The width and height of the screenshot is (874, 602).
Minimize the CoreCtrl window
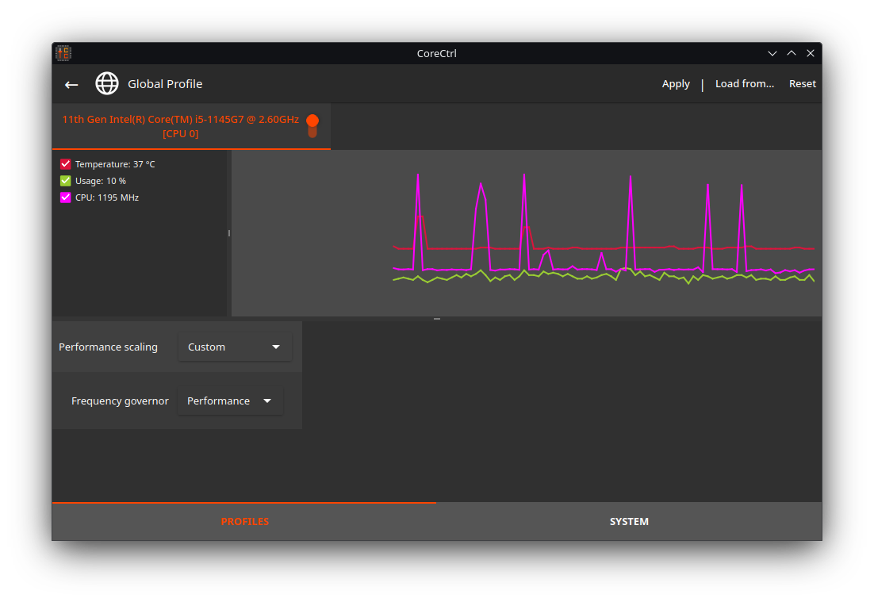pos(772,53)
